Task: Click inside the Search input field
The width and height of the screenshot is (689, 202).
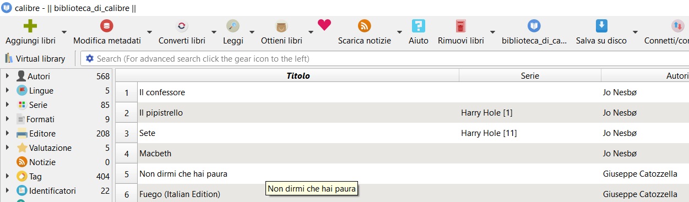Action: pyautogui.click(x=386, y=58)
